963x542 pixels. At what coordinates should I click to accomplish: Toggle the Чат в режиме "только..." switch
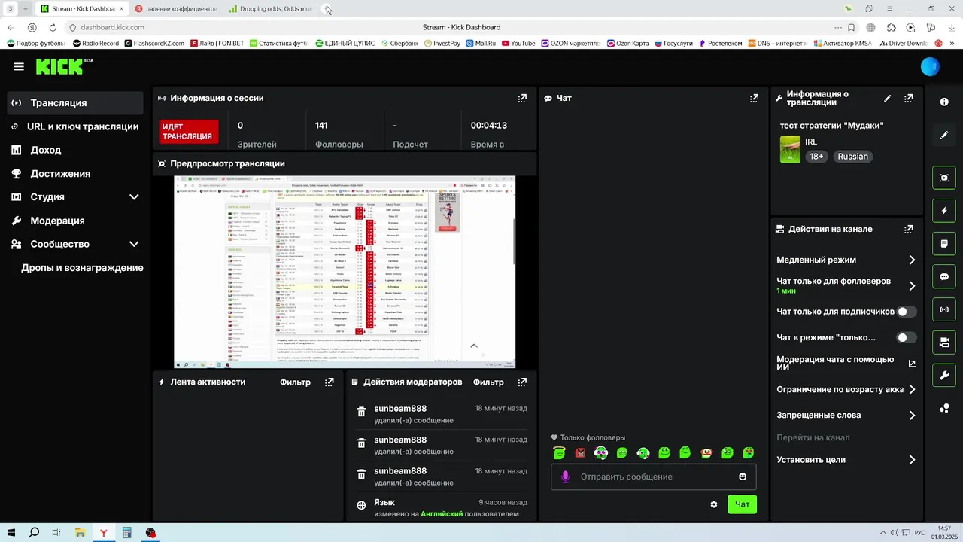[x=907, y=337]
